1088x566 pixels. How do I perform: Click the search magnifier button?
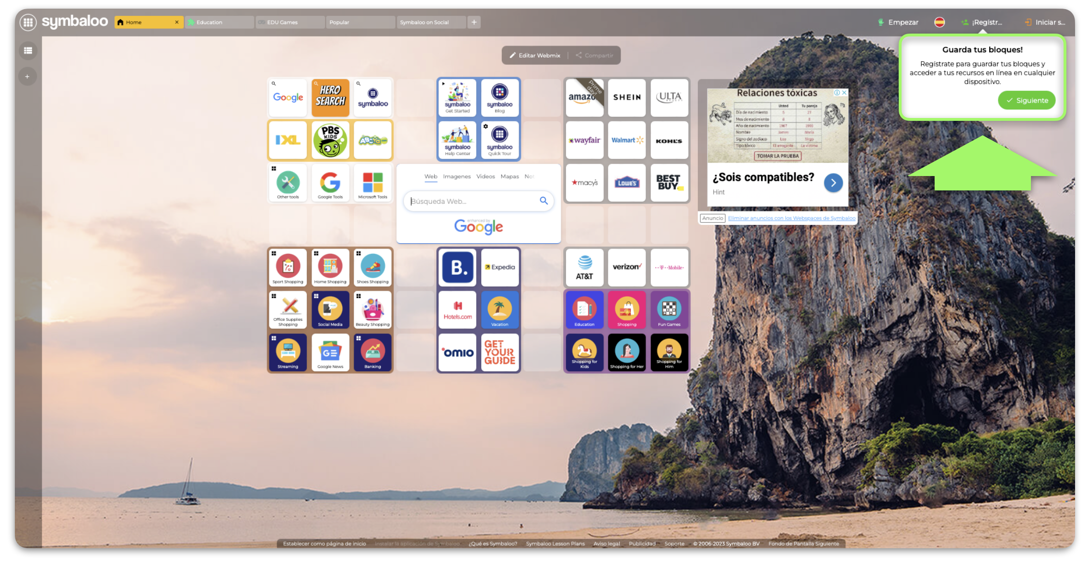click(x=544, y=200)
